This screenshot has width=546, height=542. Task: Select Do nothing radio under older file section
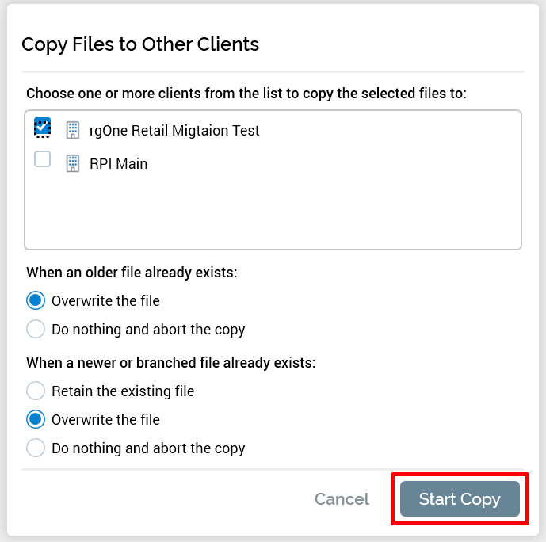[x=36, y=329]
